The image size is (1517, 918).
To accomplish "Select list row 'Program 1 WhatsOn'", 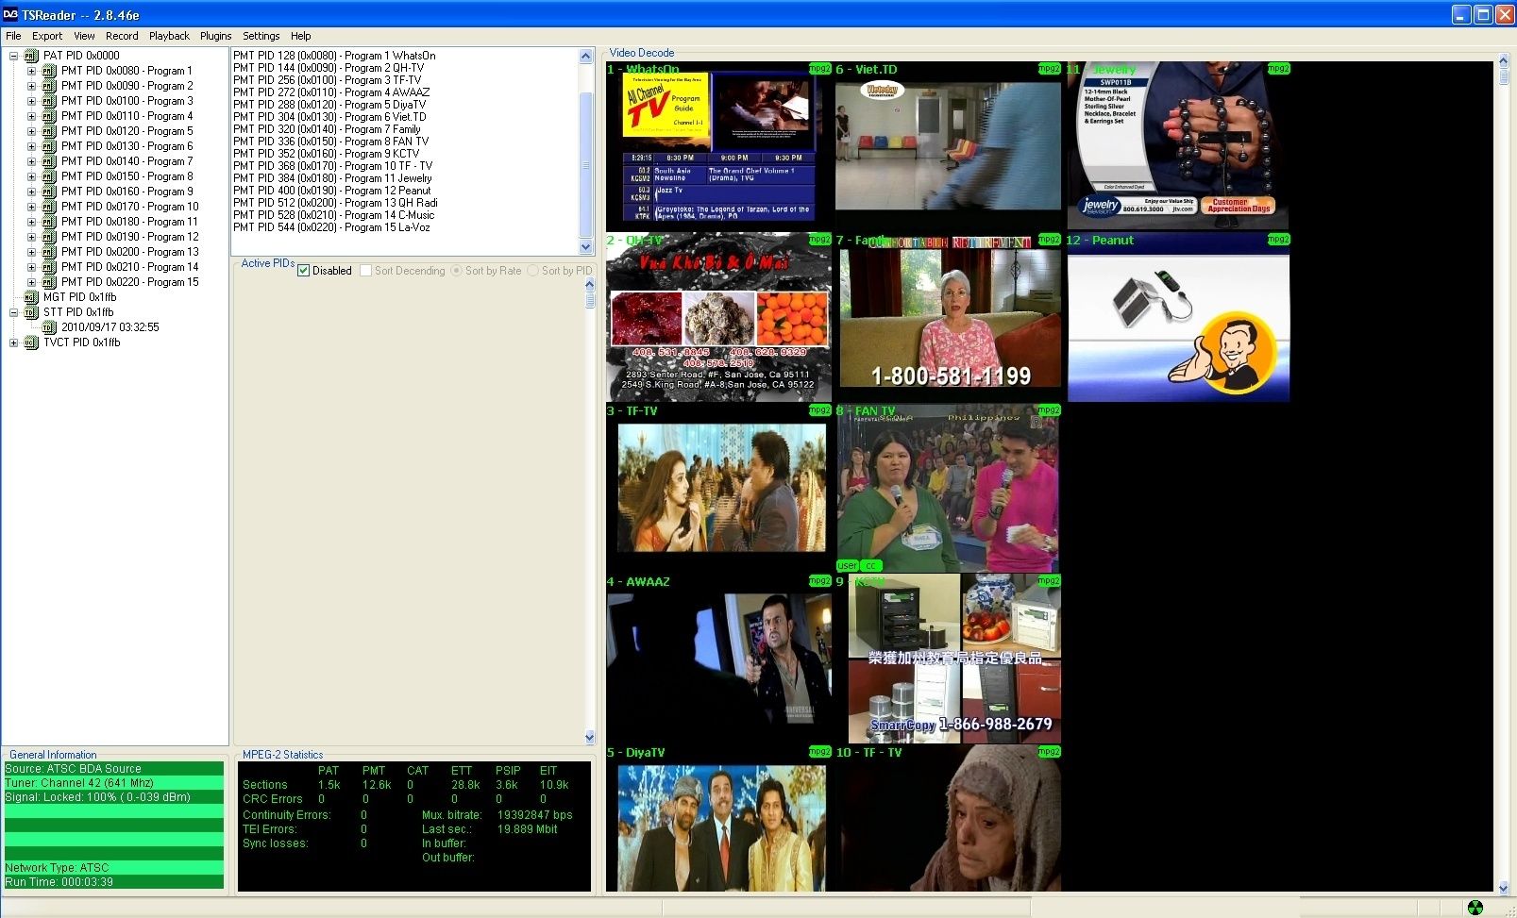I will coord(334,56).
